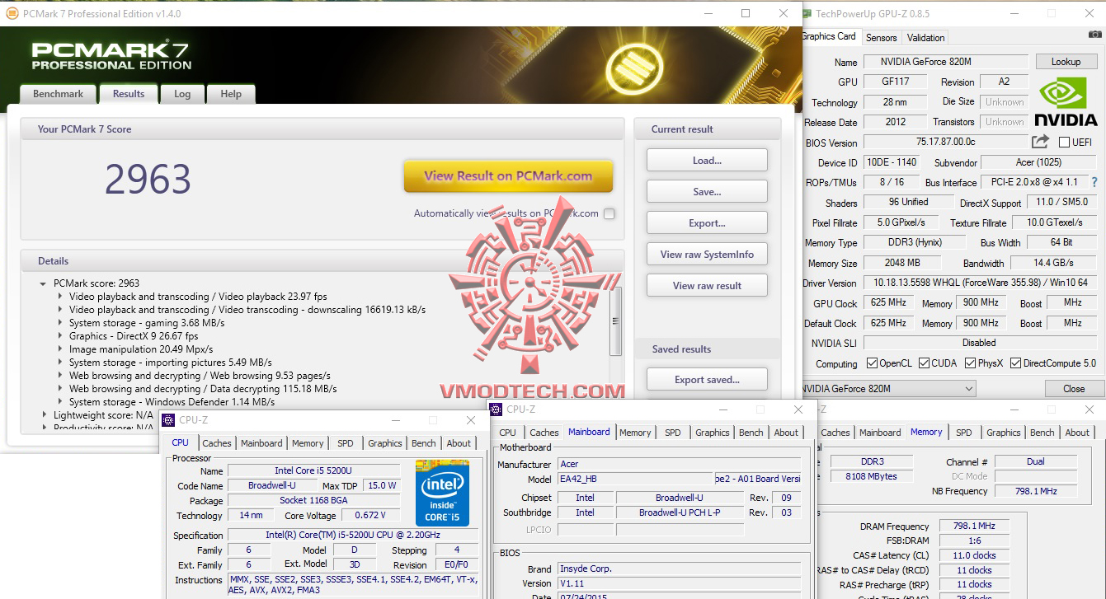Click the 'View raw result' button
1106x599 pixels.
[707, 285]
